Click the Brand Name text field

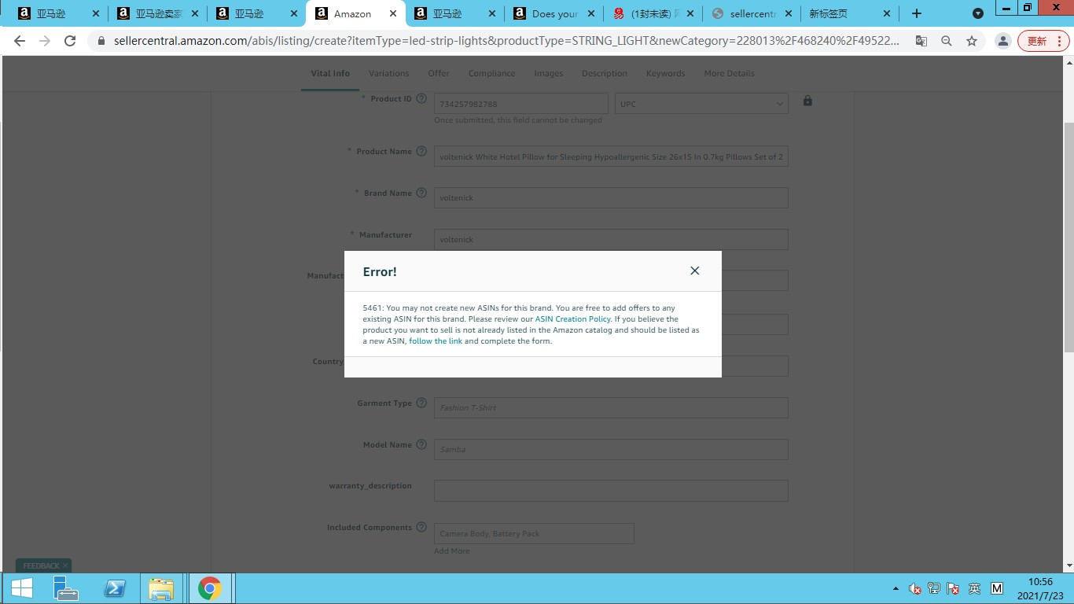(611, 197)
